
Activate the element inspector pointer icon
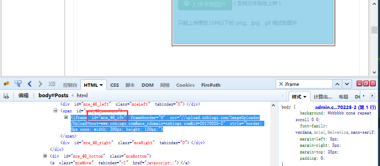(x=18, y=84)
